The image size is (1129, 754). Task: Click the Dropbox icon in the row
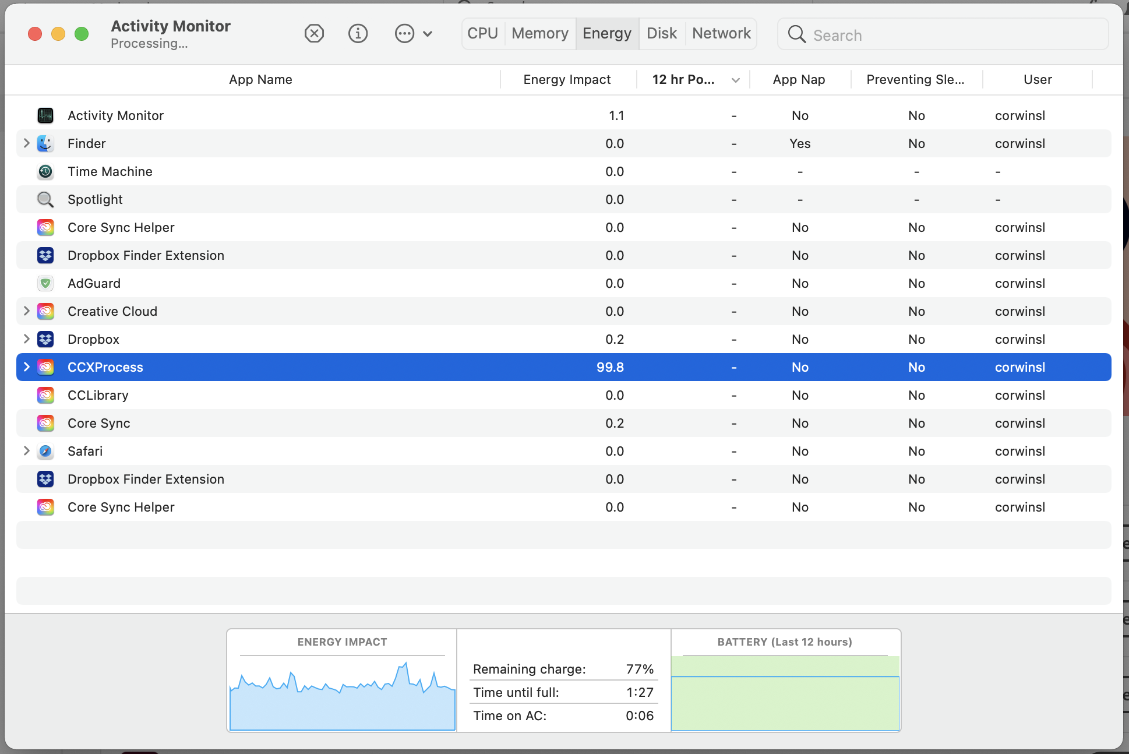45,339
